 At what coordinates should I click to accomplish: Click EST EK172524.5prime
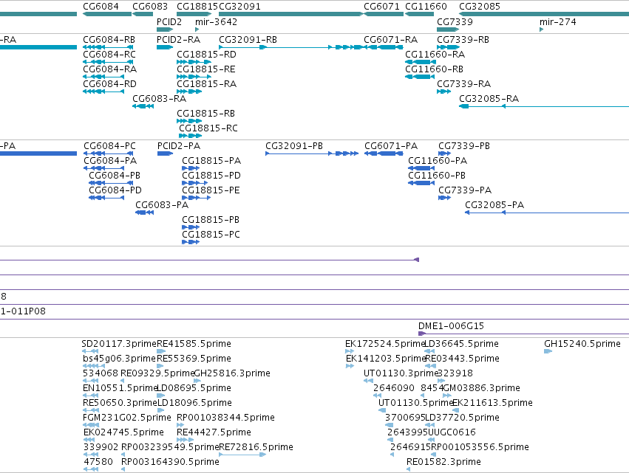pyautogui.click(x=384, y=344)
